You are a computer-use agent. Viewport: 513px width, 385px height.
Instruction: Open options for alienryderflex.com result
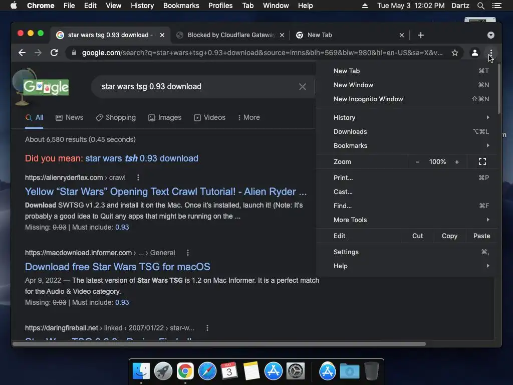tap(138, 177)
